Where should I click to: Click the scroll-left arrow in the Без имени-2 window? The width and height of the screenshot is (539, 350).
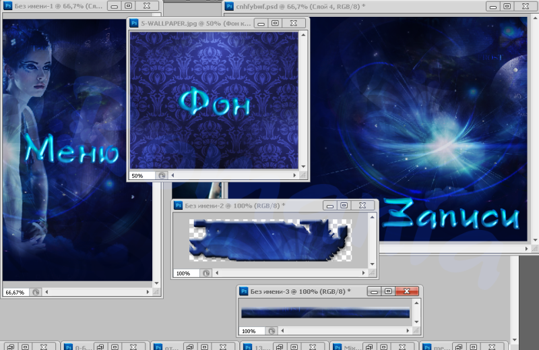click(217, 273)
